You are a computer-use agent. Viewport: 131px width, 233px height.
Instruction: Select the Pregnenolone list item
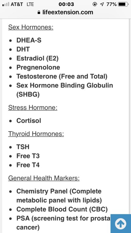coord(38,68)
